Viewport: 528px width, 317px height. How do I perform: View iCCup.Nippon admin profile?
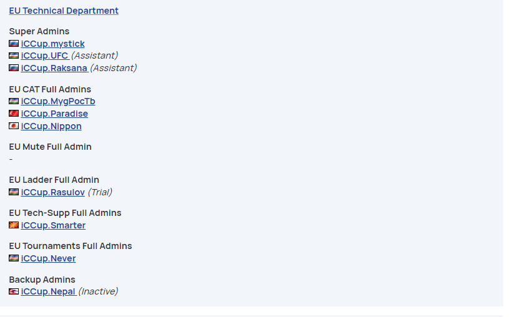click(51, 126)
